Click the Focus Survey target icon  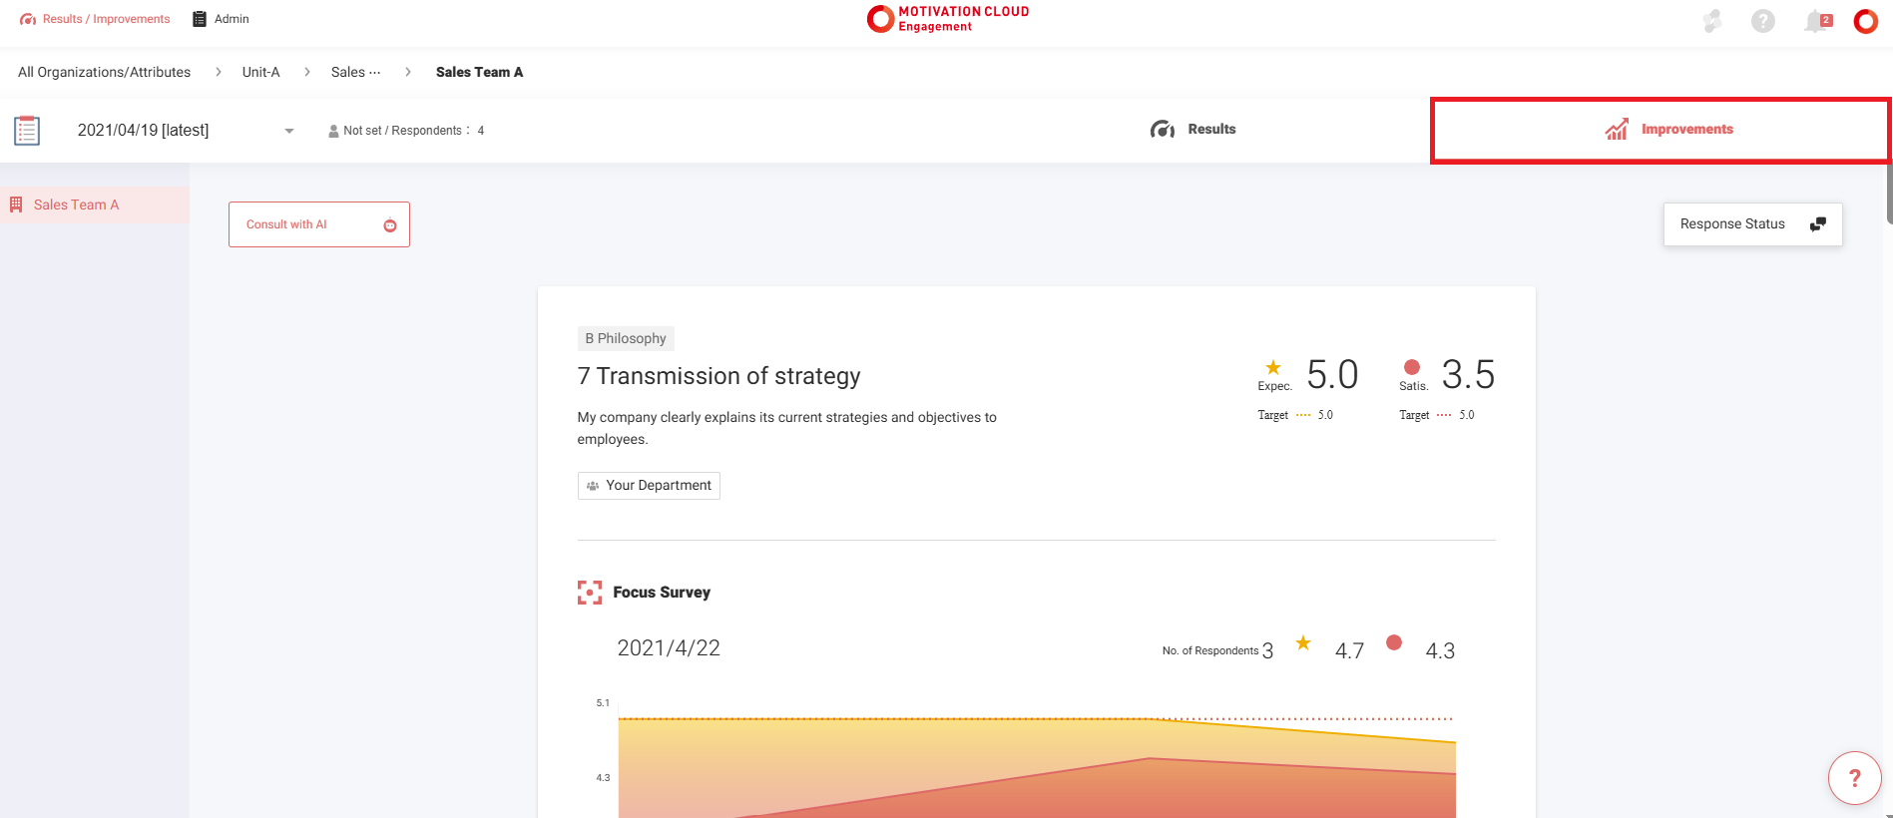[590, 593]
